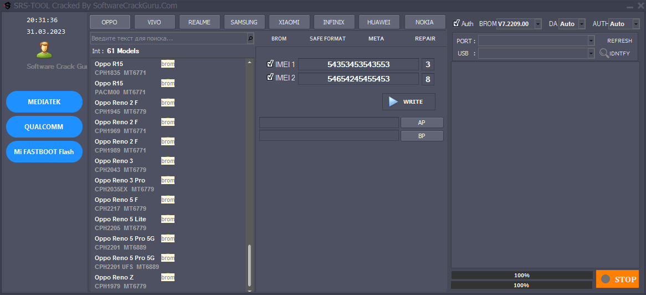
Task: Select the OPPO brand tab
Action: tap(110, 22)
